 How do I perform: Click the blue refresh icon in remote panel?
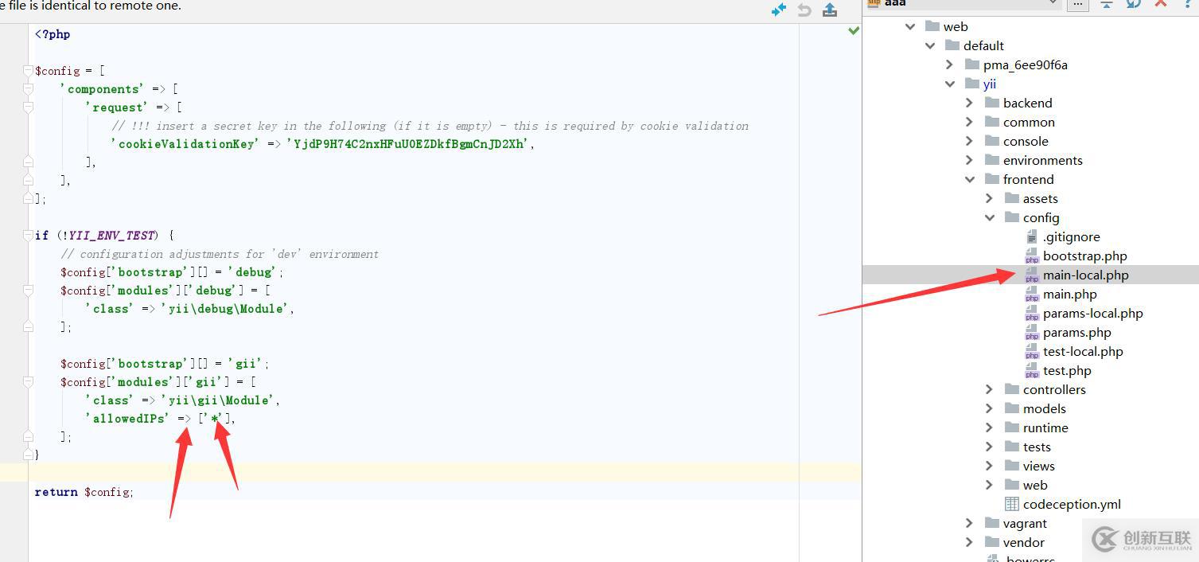(1134, 3)
